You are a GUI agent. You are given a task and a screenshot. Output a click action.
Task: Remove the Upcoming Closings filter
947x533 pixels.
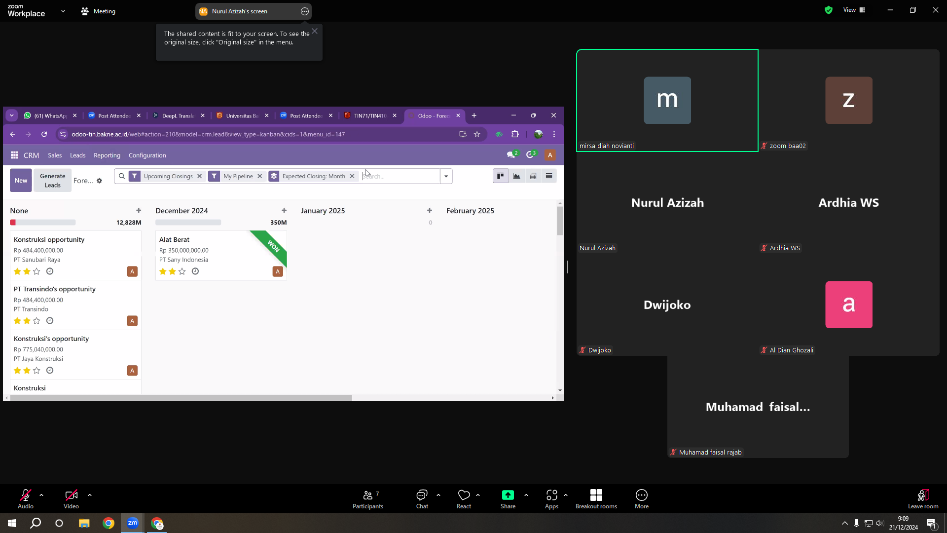[x=199, y=176]
